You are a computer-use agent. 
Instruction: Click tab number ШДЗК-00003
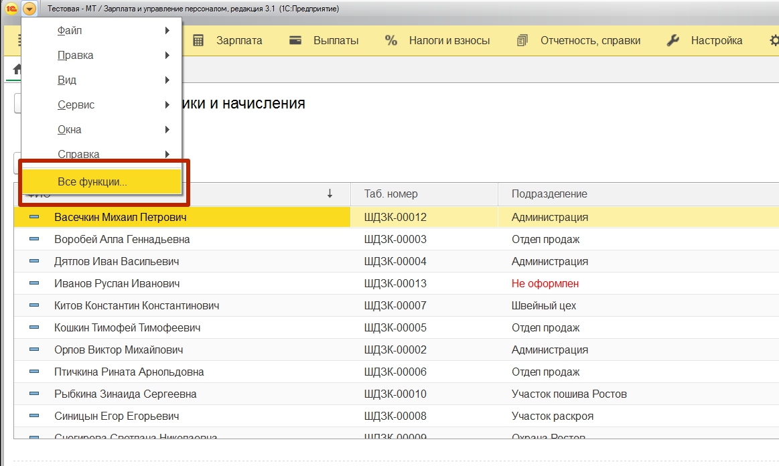(395, 240)
